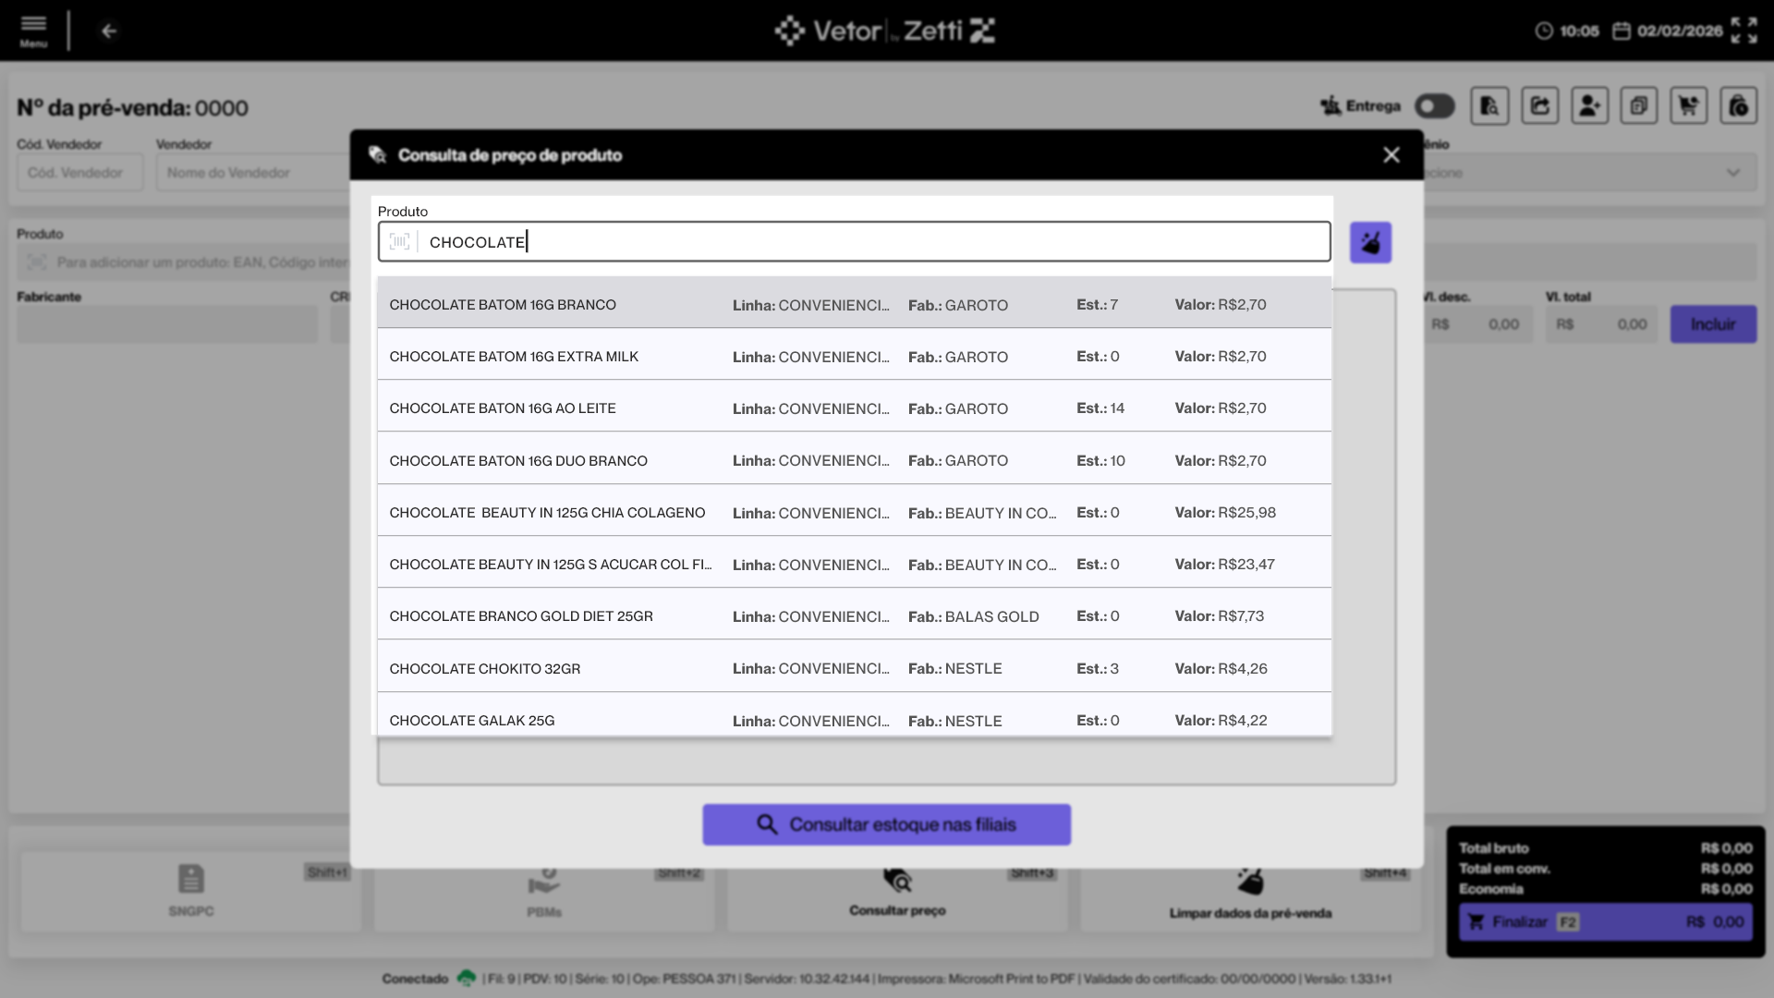Toggle fullscreen with the expand icon
Image resolution: width=1774 pixels, height=998 pixels.
coord(1744,30)
